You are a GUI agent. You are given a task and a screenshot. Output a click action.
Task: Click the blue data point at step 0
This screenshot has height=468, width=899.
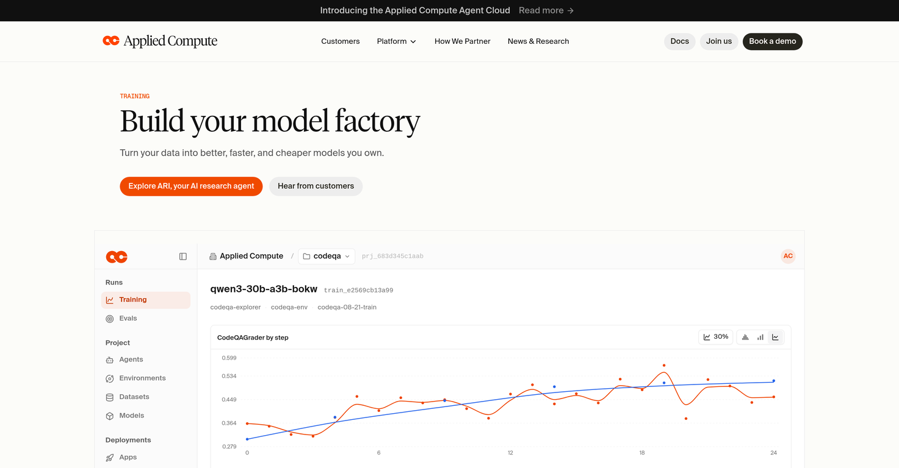coord(247,439)
